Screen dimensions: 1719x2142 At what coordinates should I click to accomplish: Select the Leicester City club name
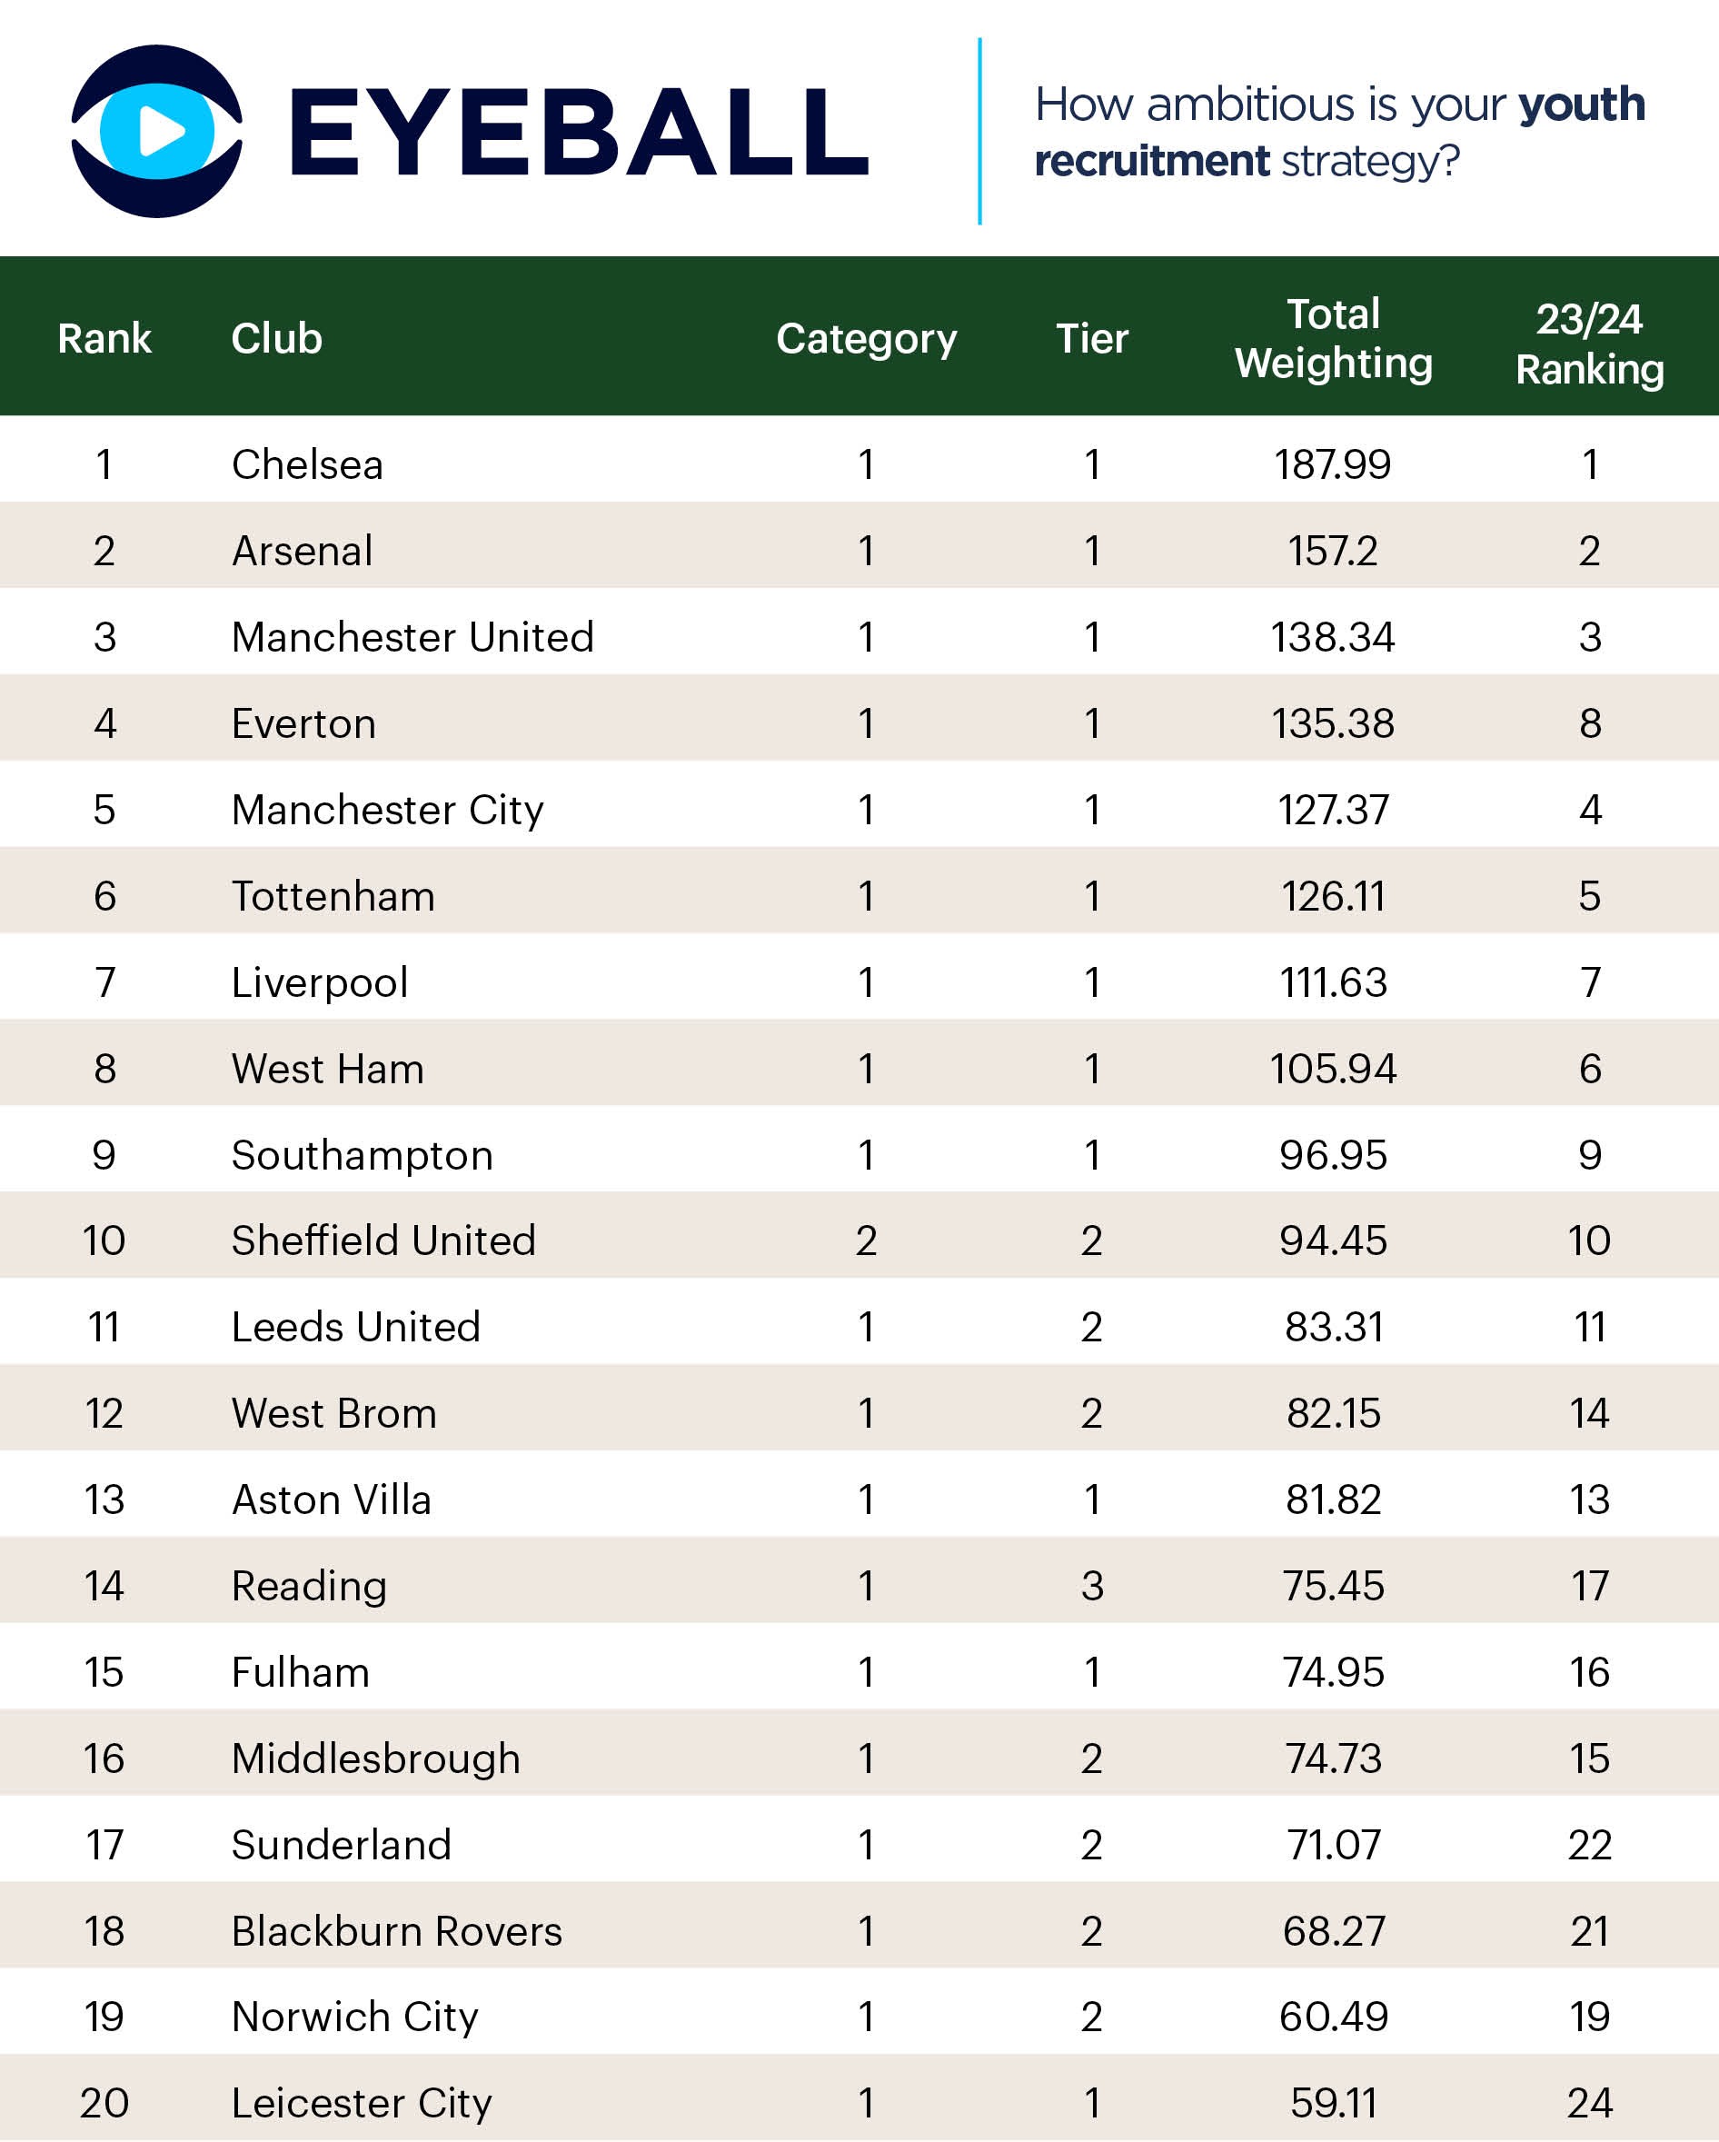click(363, 2103)
